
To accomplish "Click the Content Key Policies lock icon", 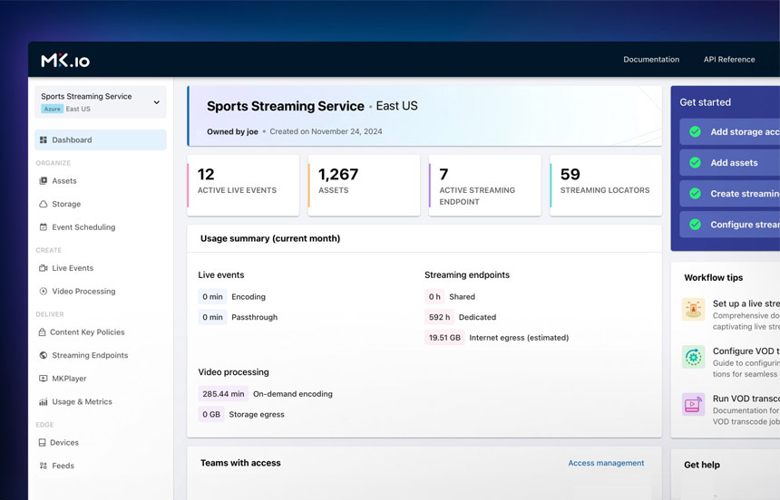I will point(43,332).
